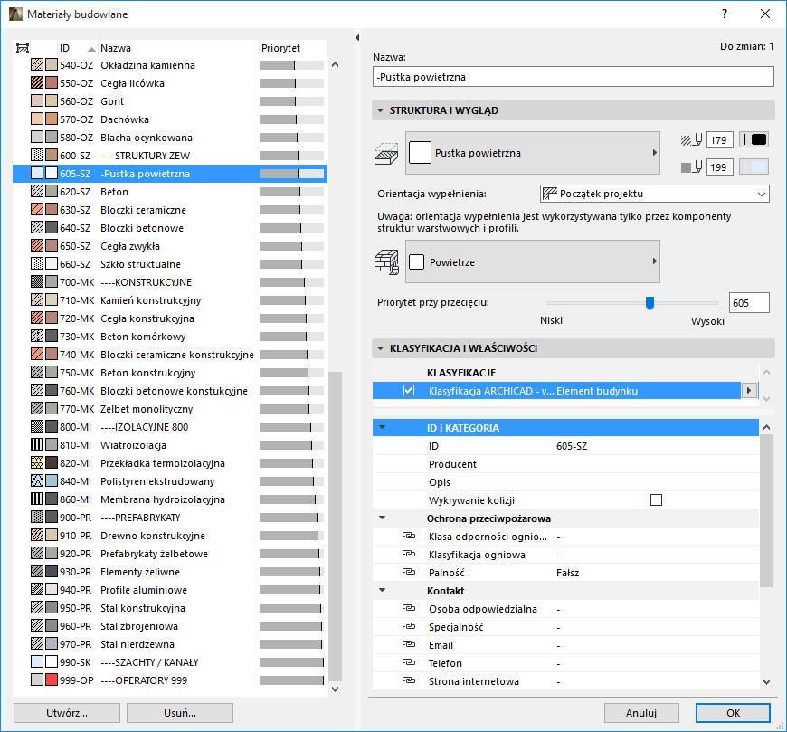Click link icon next to Email
787x732 pixels.
[409, 644]
